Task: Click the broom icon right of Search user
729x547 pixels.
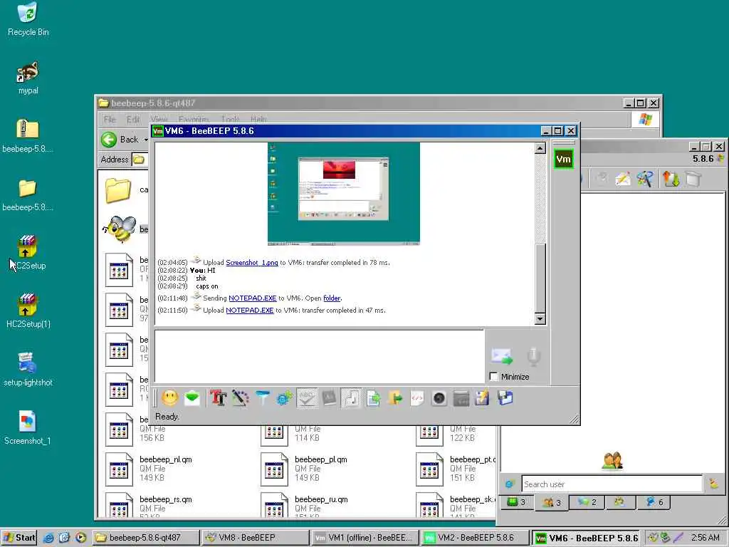Action: [x=714, y=484]
